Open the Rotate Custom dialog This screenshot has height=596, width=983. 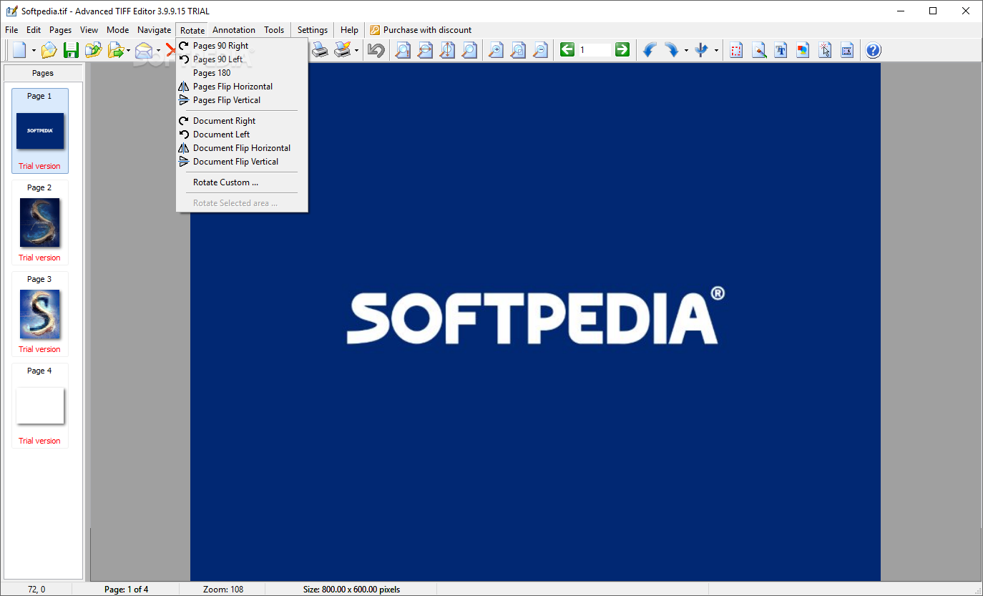point(243,182)
